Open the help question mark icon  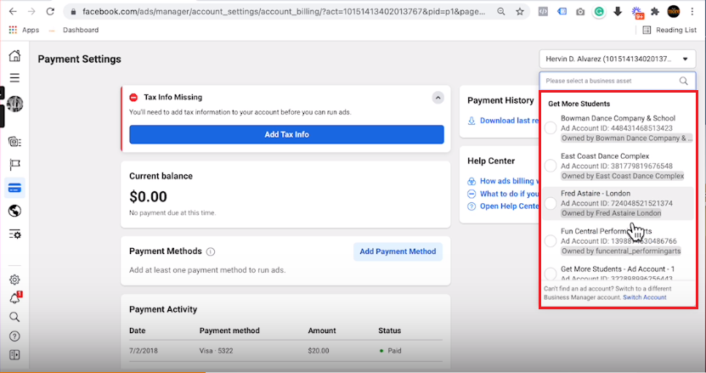point(14,336)
